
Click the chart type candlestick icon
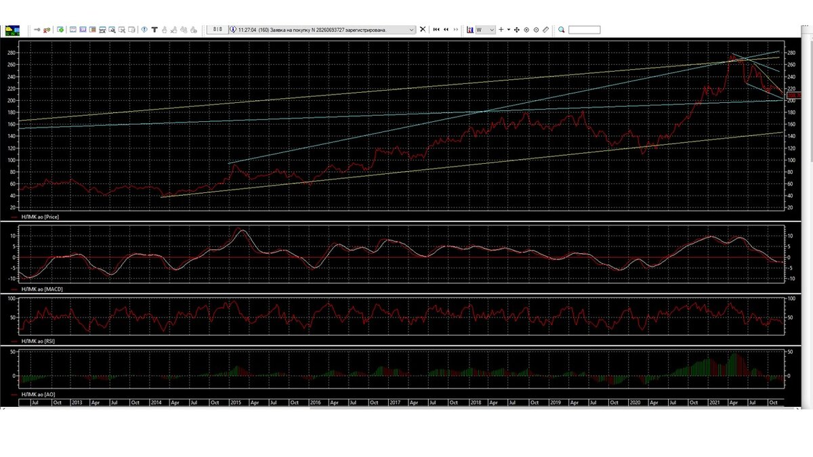(x=470, y=30)
